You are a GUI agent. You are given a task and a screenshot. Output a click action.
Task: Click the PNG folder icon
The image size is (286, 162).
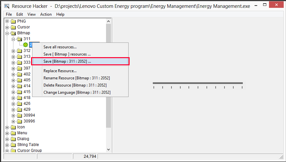pos(13,21)
